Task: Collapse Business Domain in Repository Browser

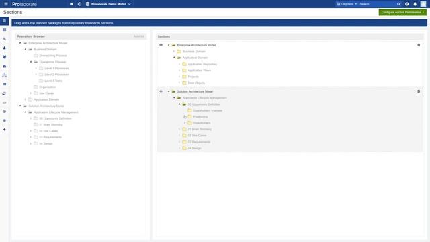Action: [x=26, y=49]
